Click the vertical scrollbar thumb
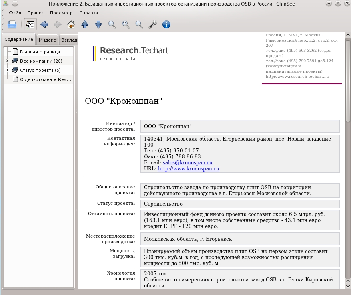 (348, 80)
